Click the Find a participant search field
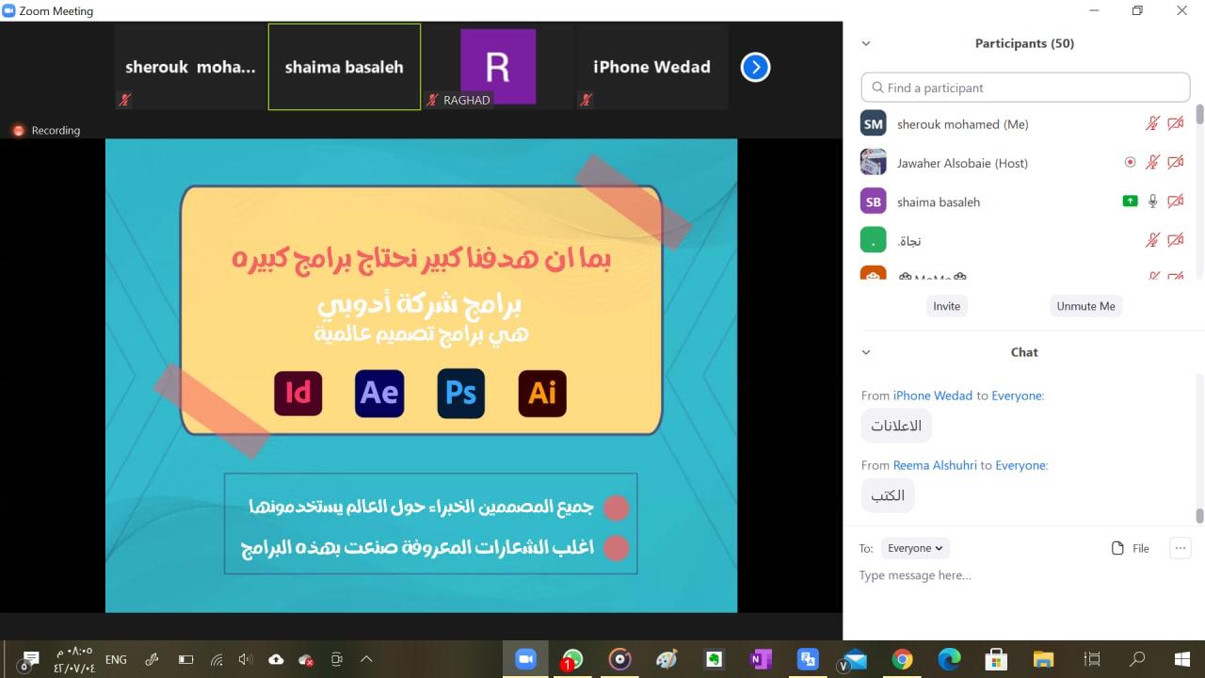Image resolution: width=1205 pixels, height=678 pixels. click(1025, 88)
